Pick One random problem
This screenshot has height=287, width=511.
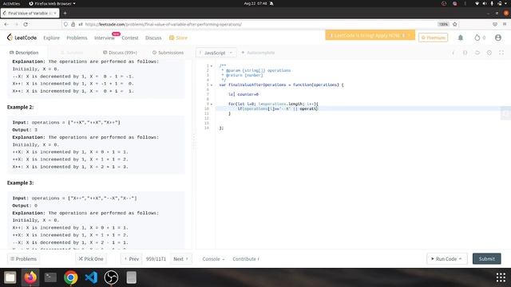tap(91, 258)
